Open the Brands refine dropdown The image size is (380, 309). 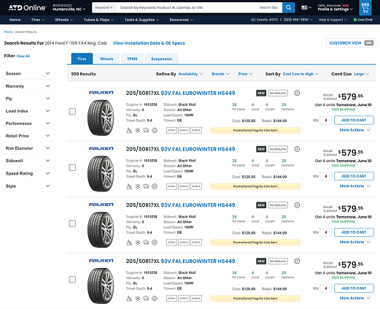[x=220, y=74]
